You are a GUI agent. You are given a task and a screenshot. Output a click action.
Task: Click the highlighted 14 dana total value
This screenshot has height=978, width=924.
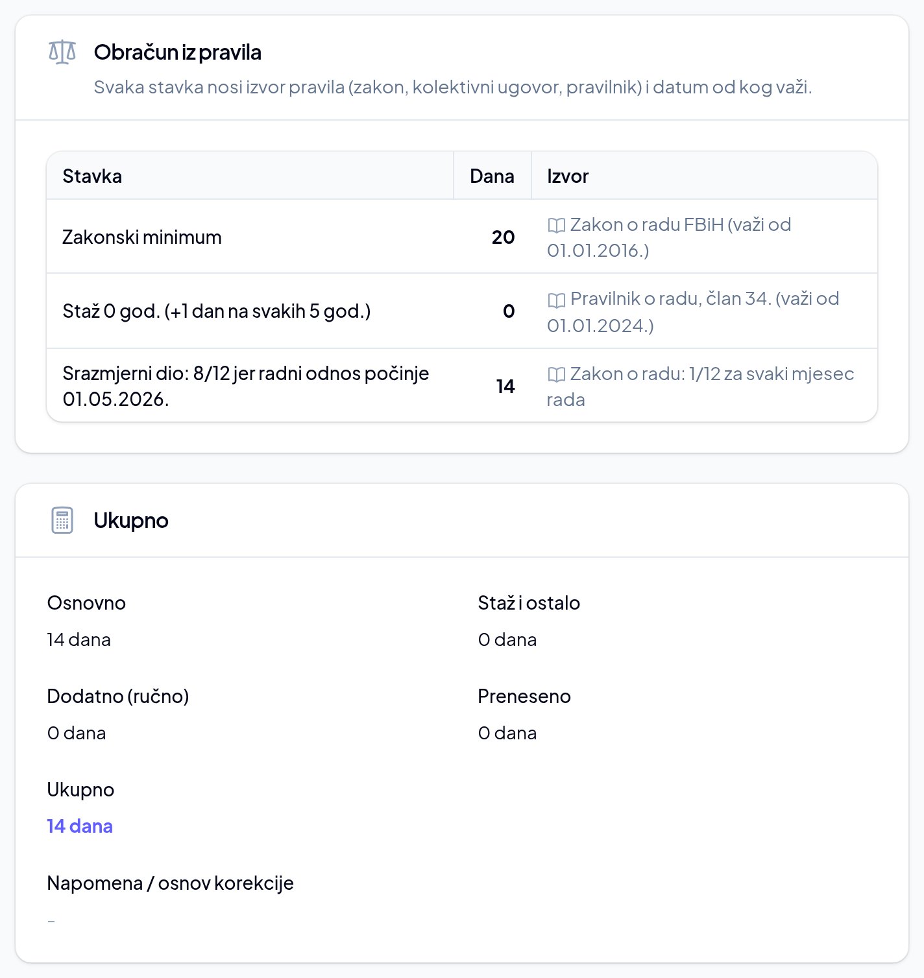pos(80,826)
